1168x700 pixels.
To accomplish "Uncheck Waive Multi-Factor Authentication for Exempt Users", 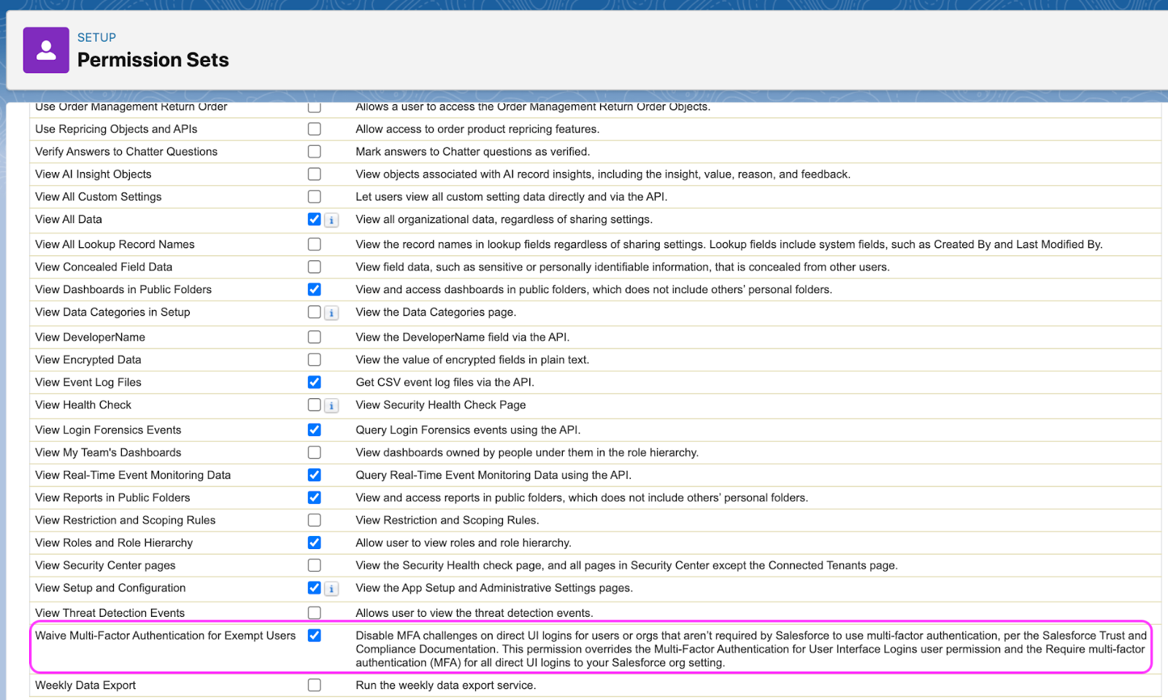I will point(315,636).
